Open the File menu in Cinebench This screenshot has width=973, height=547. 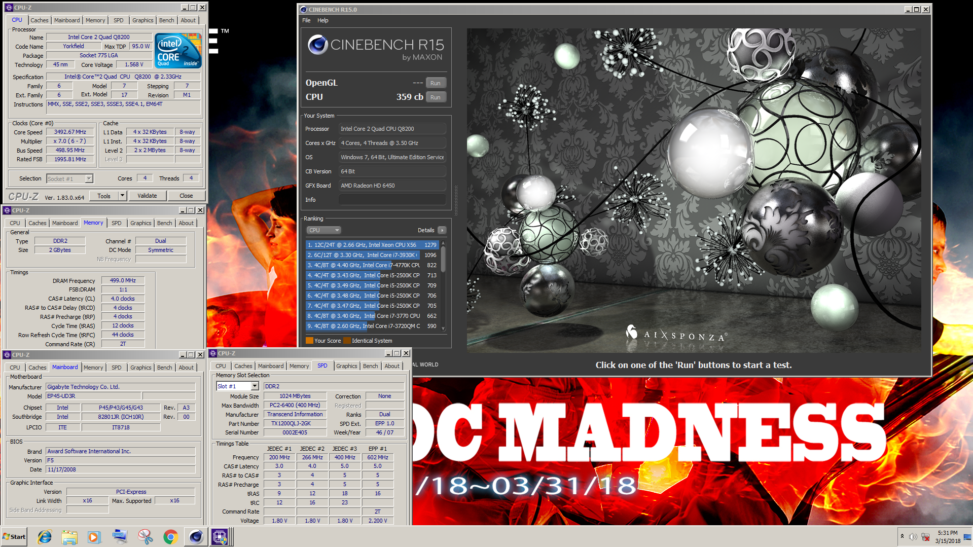(x=306, y=20)
